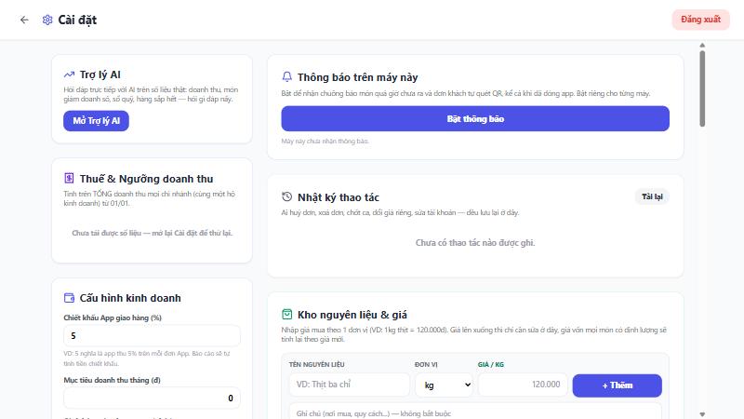This screenshot has height=419, width=744.
Task: Click the bell icon beside Thông báo trên máy này
Action: (287, 76)
